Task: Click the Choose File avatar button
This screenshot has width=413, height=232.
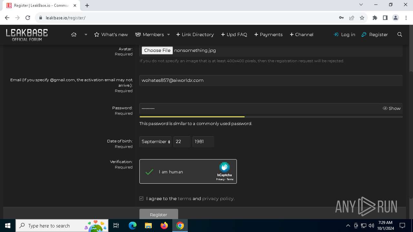Action: [x=157, y=50]
